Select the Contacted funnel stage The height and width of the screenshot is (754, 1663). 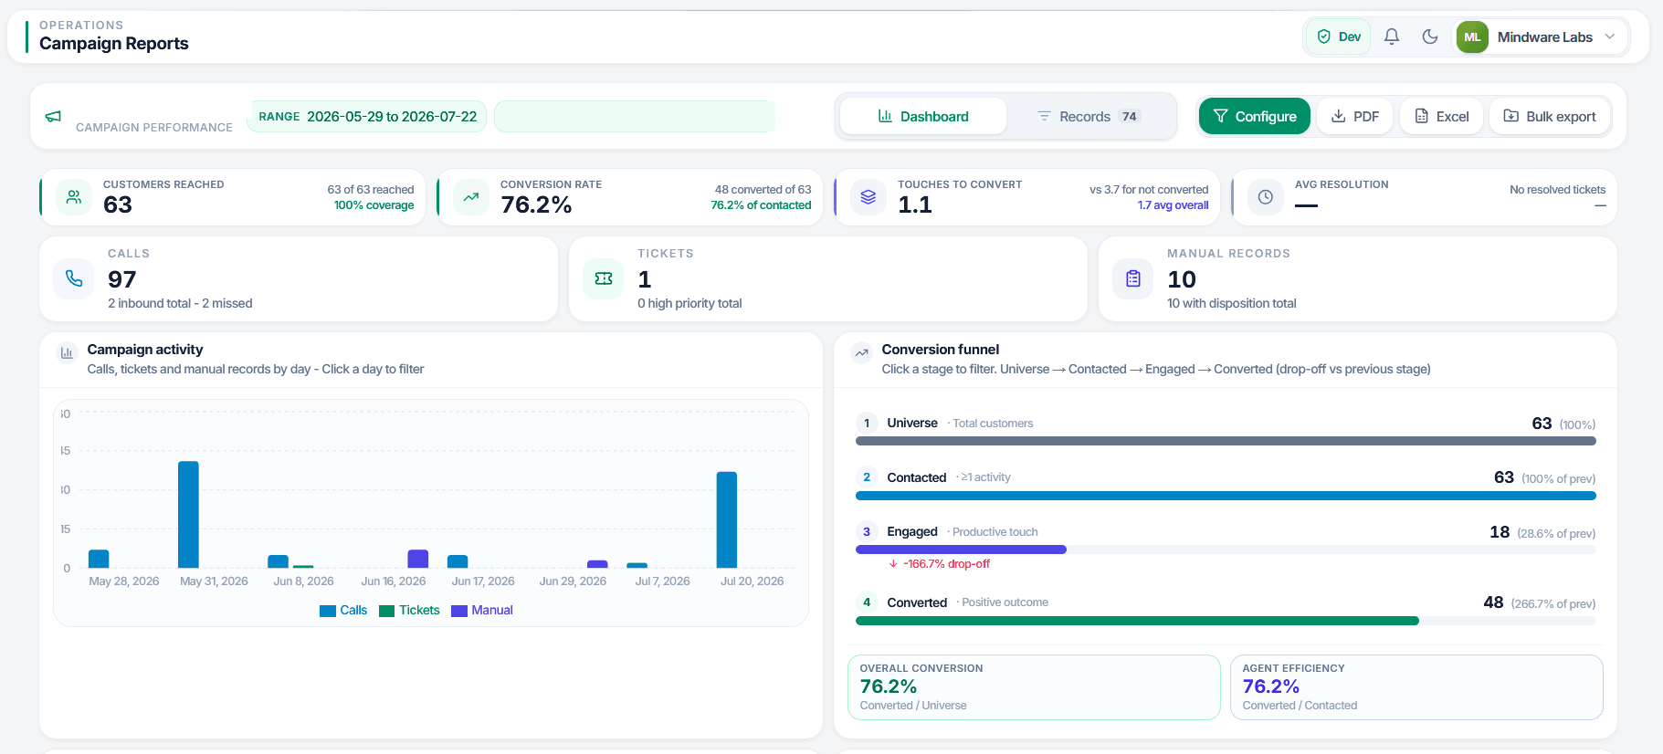(1226, 484)
